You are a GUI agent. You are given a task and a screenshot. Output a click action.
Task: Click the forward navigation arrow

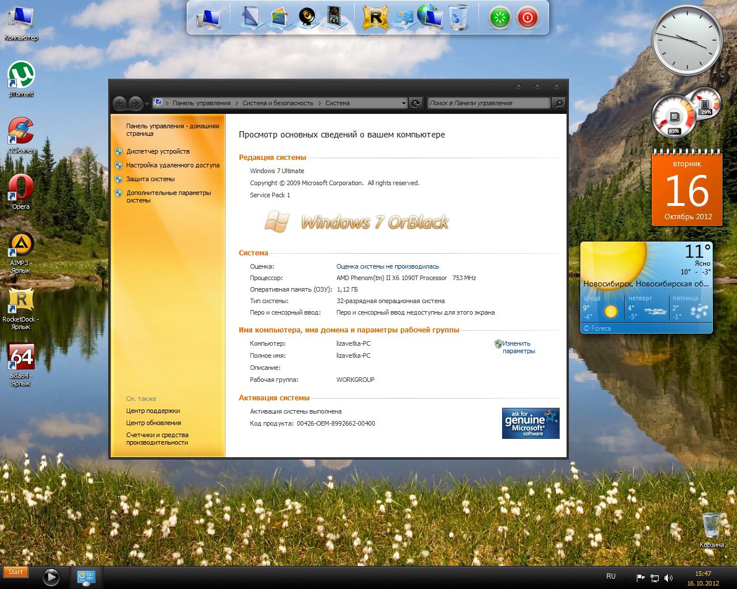point(135,103)
